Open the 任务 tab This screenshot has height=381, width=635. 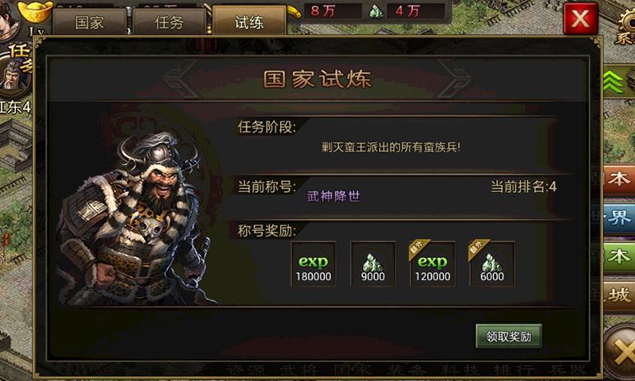[169, 22]
